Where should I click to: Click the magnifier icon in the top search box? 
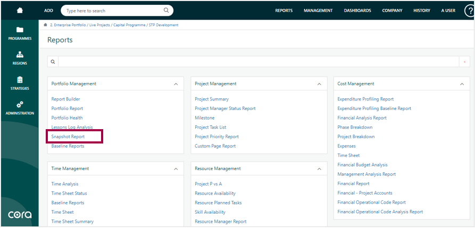pyautogui.click(x=166, y=10)
